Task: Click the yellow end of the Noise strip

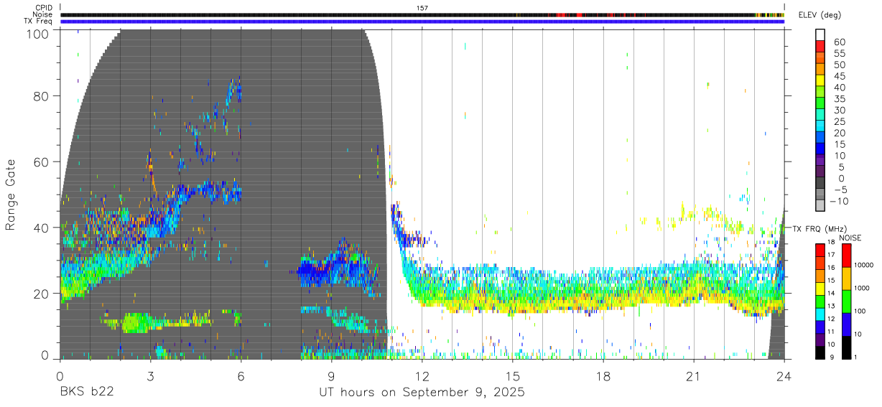Action: click(x=770, y=14)
